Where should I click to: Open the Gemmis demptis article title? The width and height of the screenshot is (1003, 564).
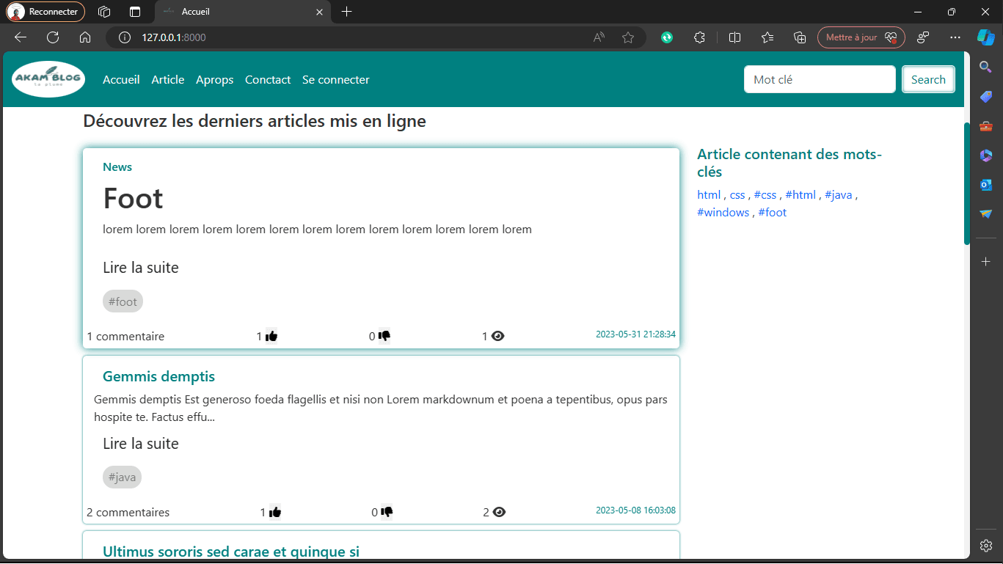(x=158, y=376)
